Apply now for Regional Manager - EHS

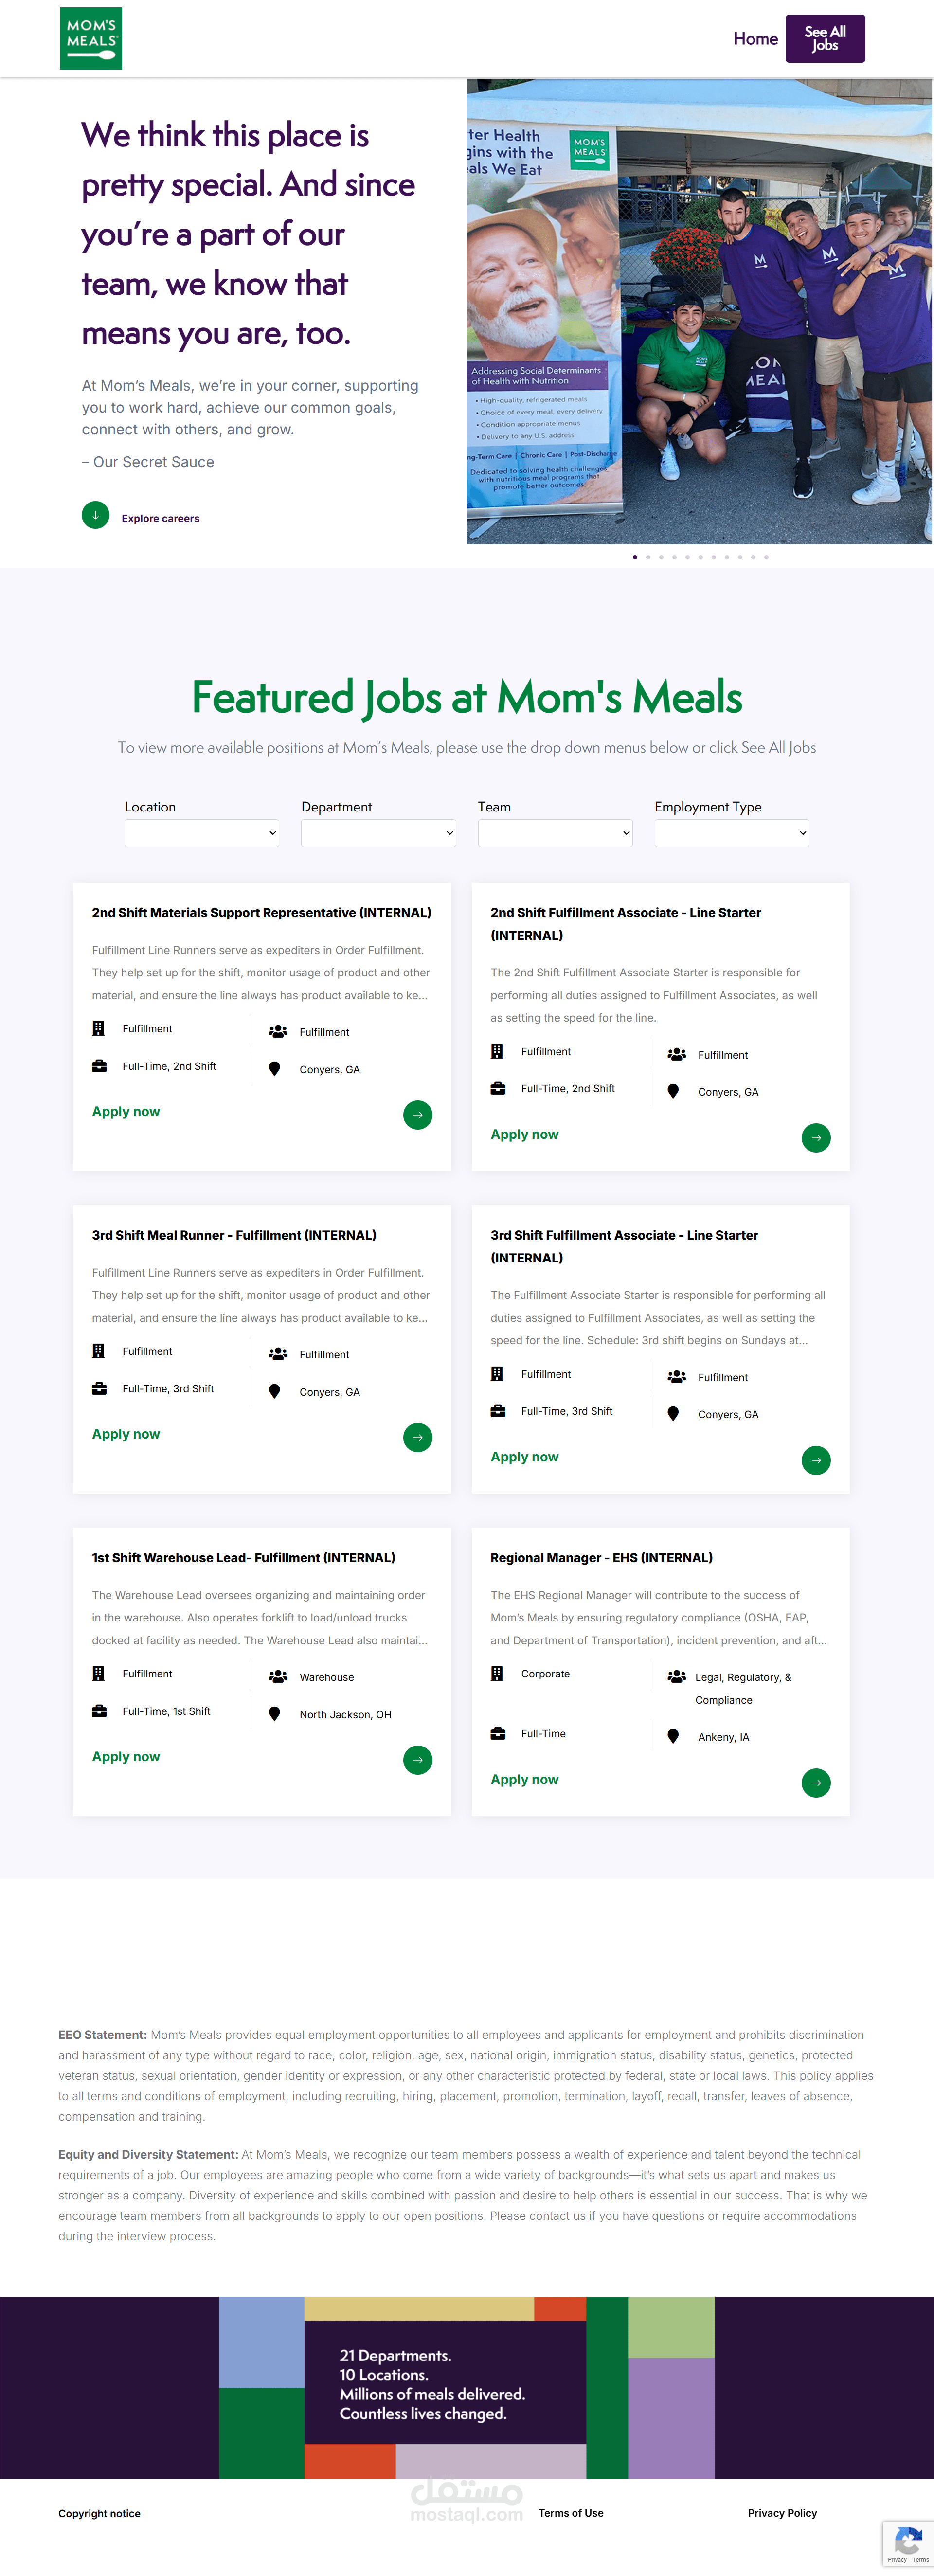[524, 1780]
